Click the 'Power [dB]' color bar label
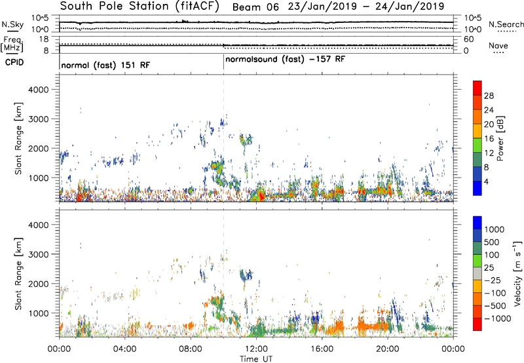Viewport: 524px width, 363px height. coord(500,138)
